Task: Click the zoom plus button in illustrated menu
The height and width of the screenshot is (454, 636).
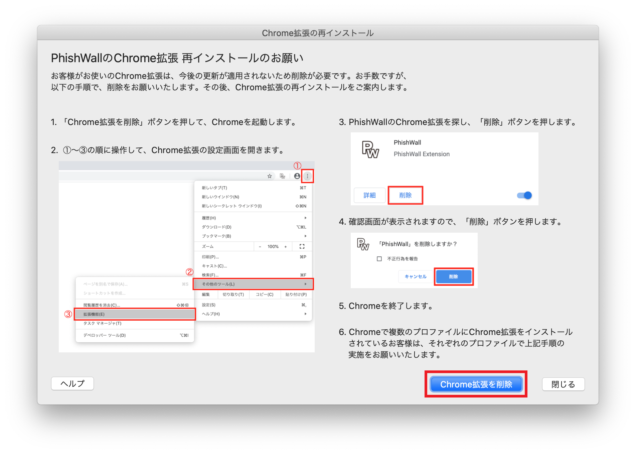Action: (286, 247)
